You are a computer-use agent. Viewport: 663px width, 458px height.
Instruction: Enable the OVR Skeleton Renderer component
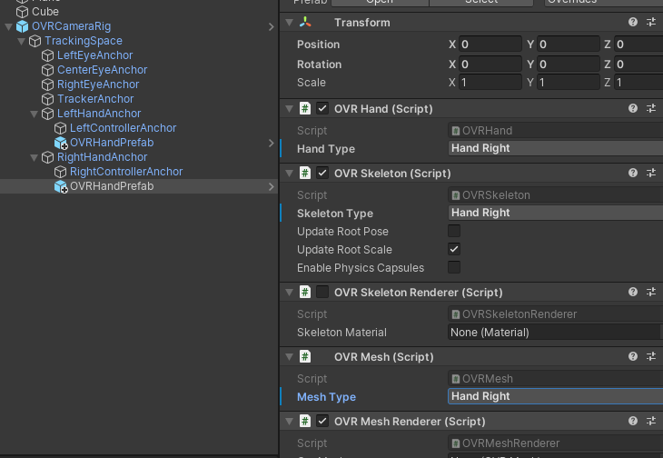[x=322, y=293]
